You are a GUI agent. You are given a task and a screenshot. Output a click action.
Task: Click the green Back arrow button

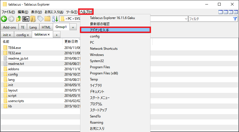4,19
